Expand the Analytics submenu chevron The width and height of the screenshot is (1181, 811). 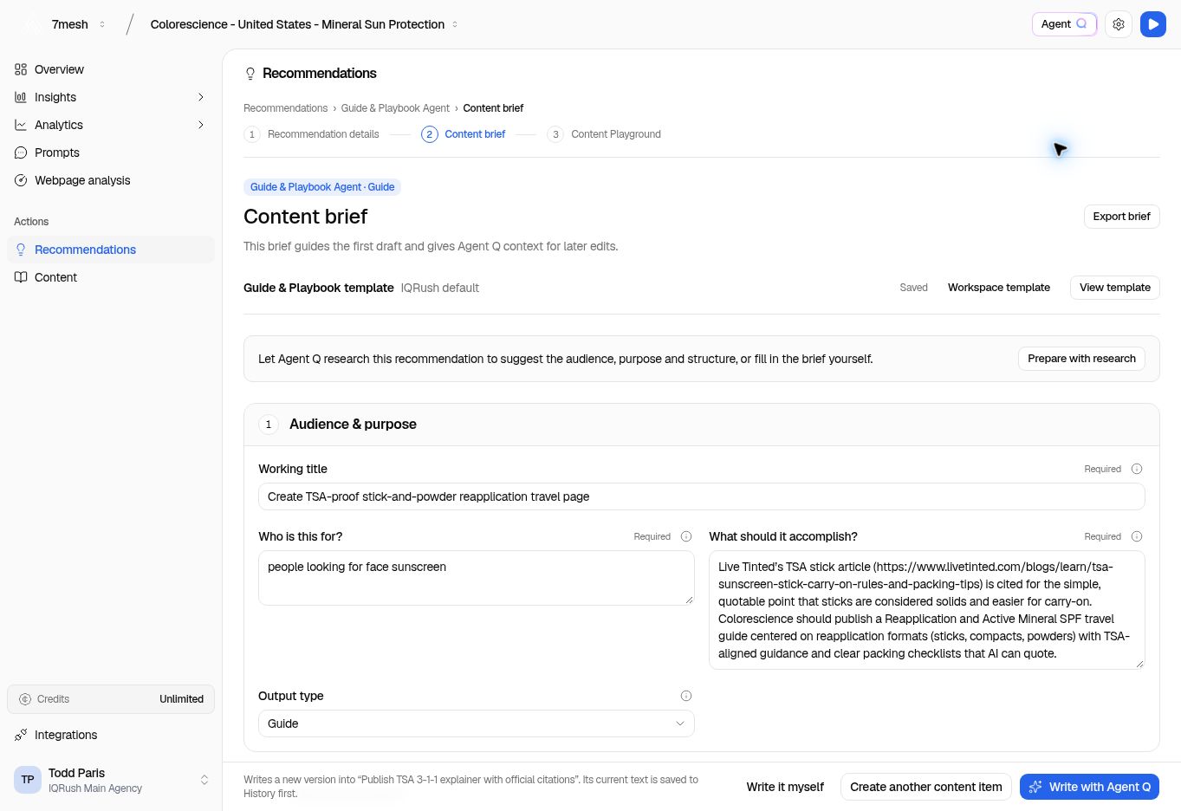click(x=201, y=125)
